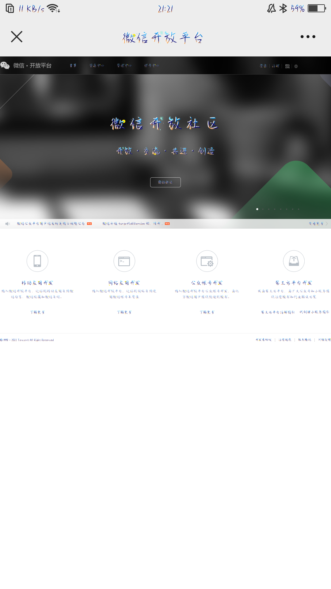
Task: Open the 公众帐号开发 heading
Action: click(207, 283)
